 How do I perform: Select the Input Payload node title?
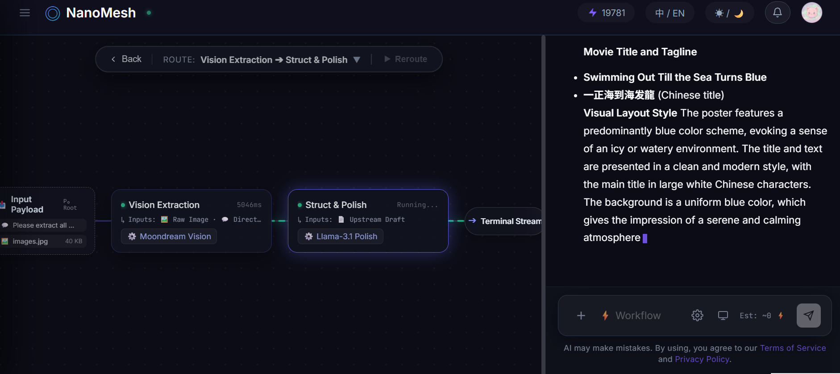[x=27, y=204]
